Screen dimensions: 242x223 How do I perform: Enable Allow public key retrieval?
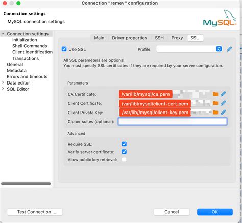coord(124,159)
